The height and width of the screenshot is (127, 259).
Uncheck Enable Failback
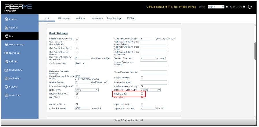(x=77, y=104)
